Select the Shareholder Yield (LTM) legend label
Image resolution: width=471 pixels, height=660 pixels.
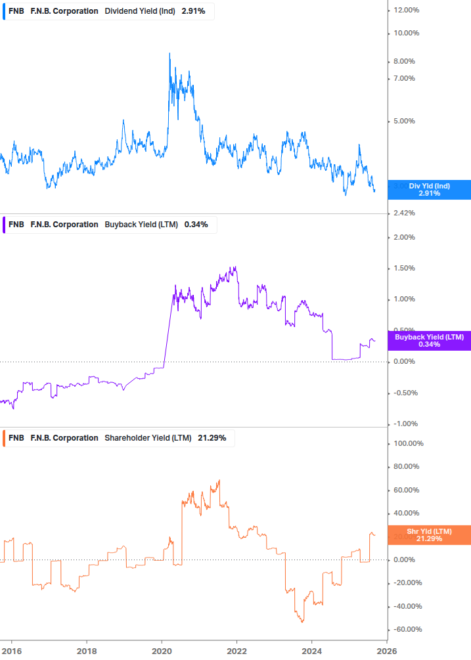point(148,438)
